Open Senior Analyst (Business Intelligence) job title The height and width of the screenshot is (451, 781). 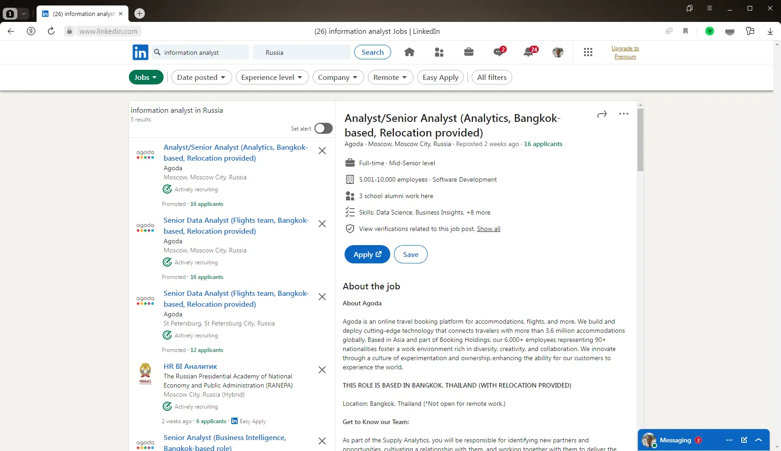(x=225, y=442)
